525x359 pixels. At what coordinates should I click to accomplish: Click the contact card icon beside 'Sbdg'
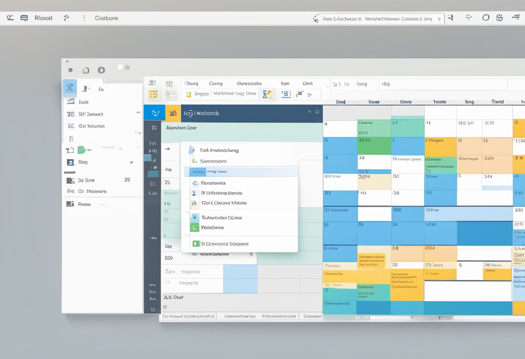tap(70, 162)
